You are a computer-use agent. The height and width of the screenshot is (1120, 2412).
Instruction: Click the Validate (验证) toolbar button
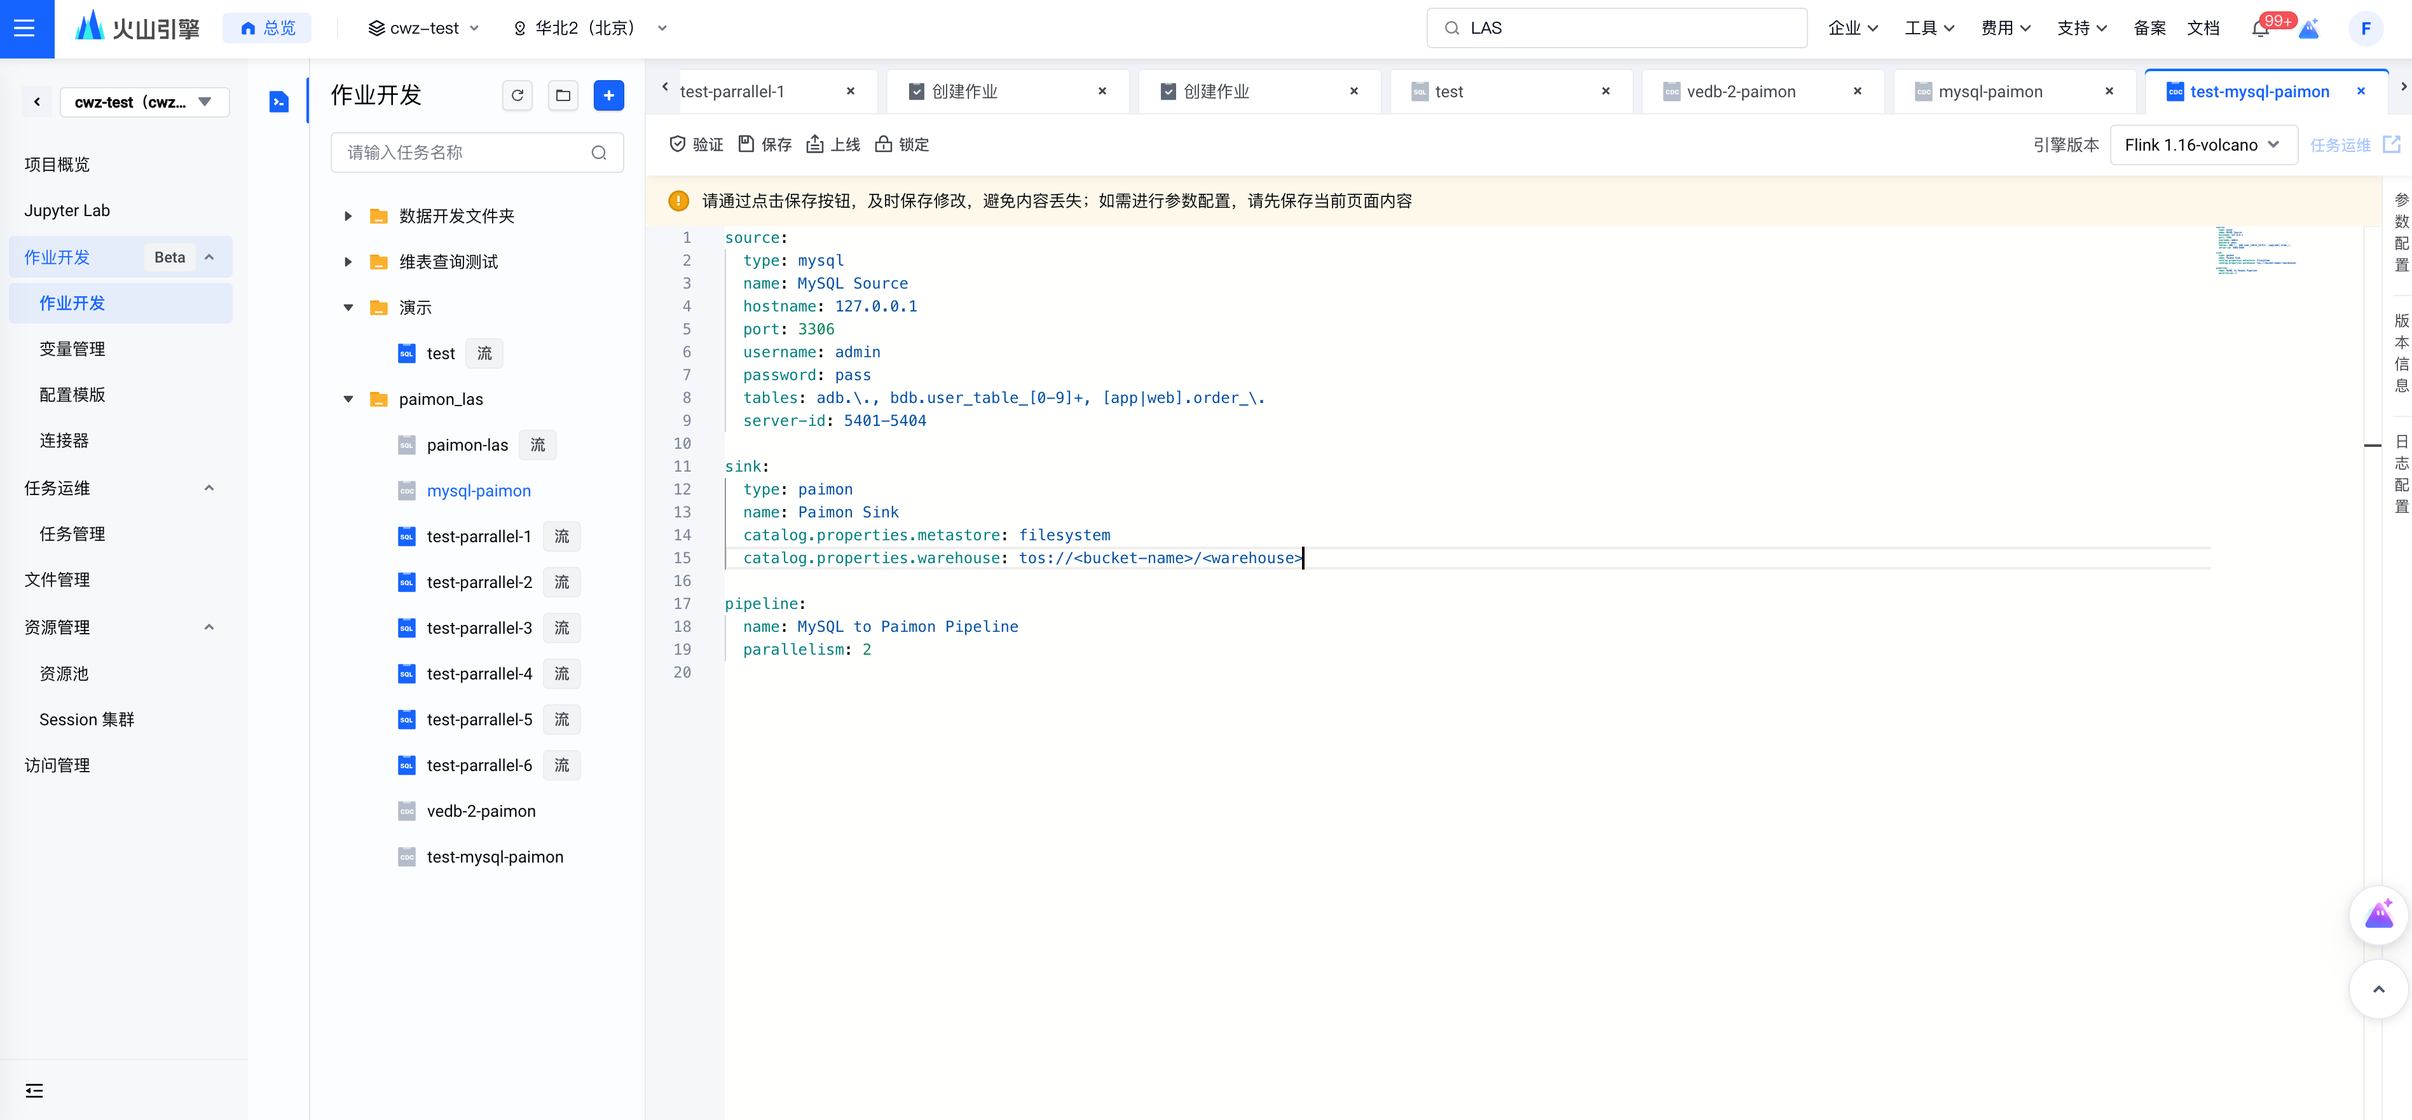(x=696, y=144)
